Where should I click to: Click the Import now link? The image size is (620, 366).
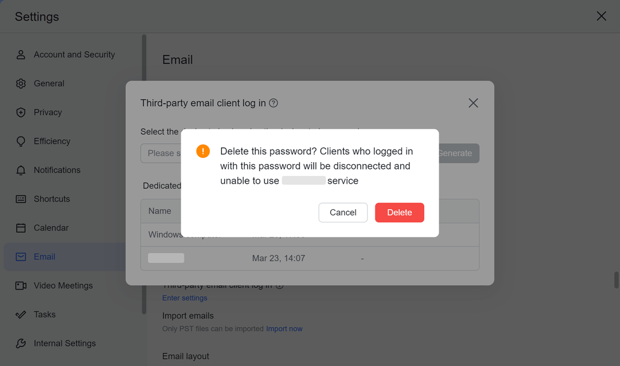pyautogui.click(x=284, y=329)
